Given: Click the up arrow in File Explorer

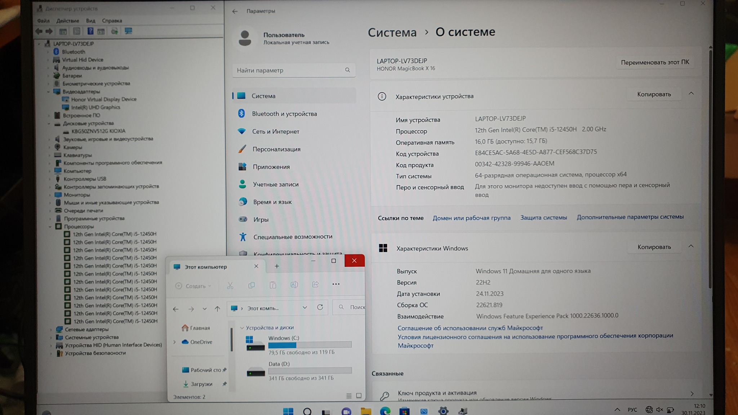Looking at the screenshot, I should tap(217, 309).
